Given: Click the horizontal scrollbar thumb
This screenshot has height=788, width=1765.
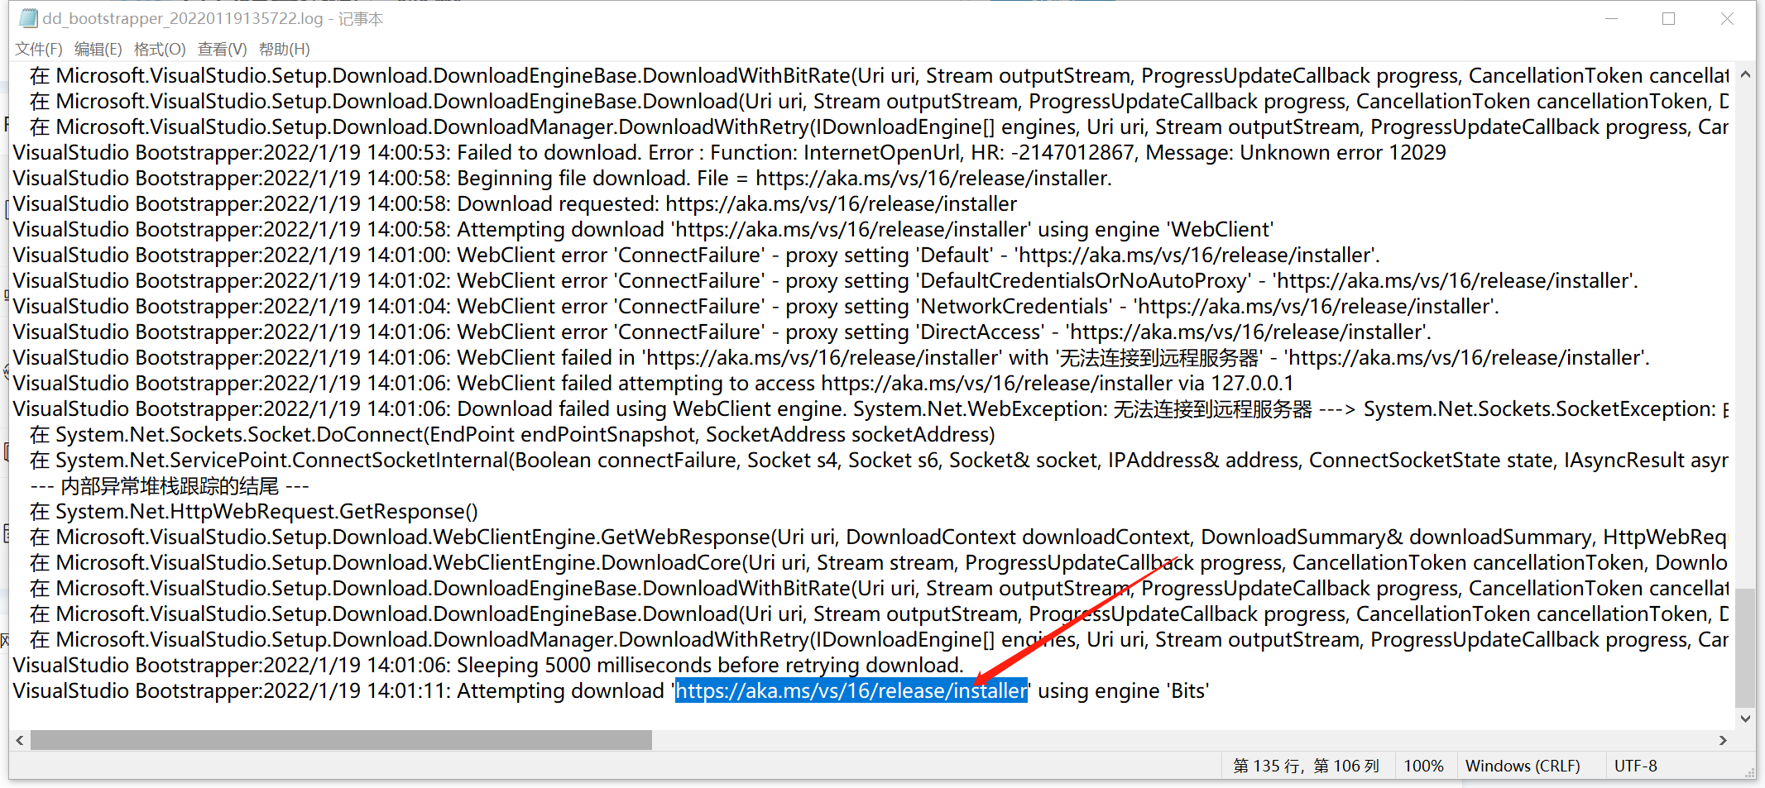Looking at the screenshot, I should click(341, 740).
